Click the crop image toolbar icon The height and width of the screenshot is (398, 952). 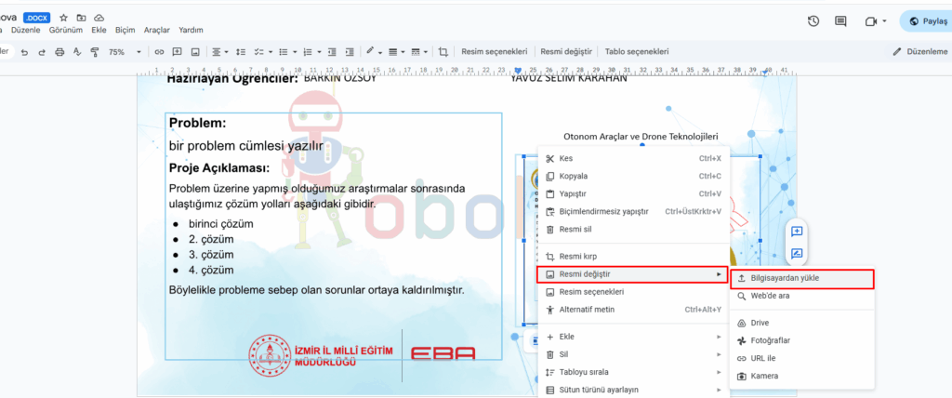[443, 52]
